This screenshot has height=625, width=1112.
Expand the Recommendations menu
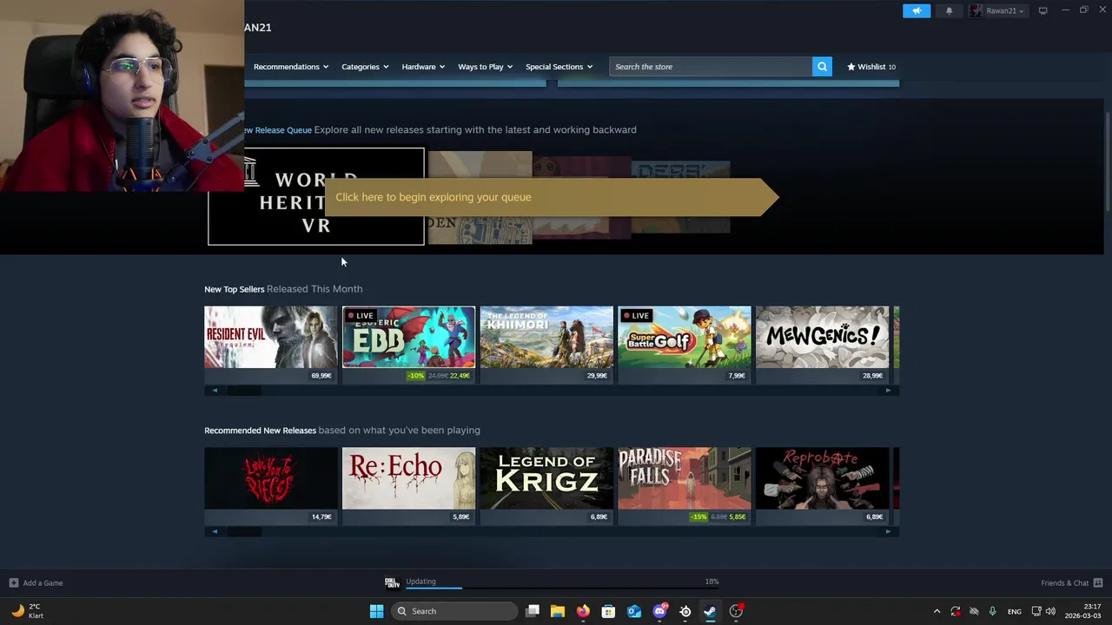(291, 67)
